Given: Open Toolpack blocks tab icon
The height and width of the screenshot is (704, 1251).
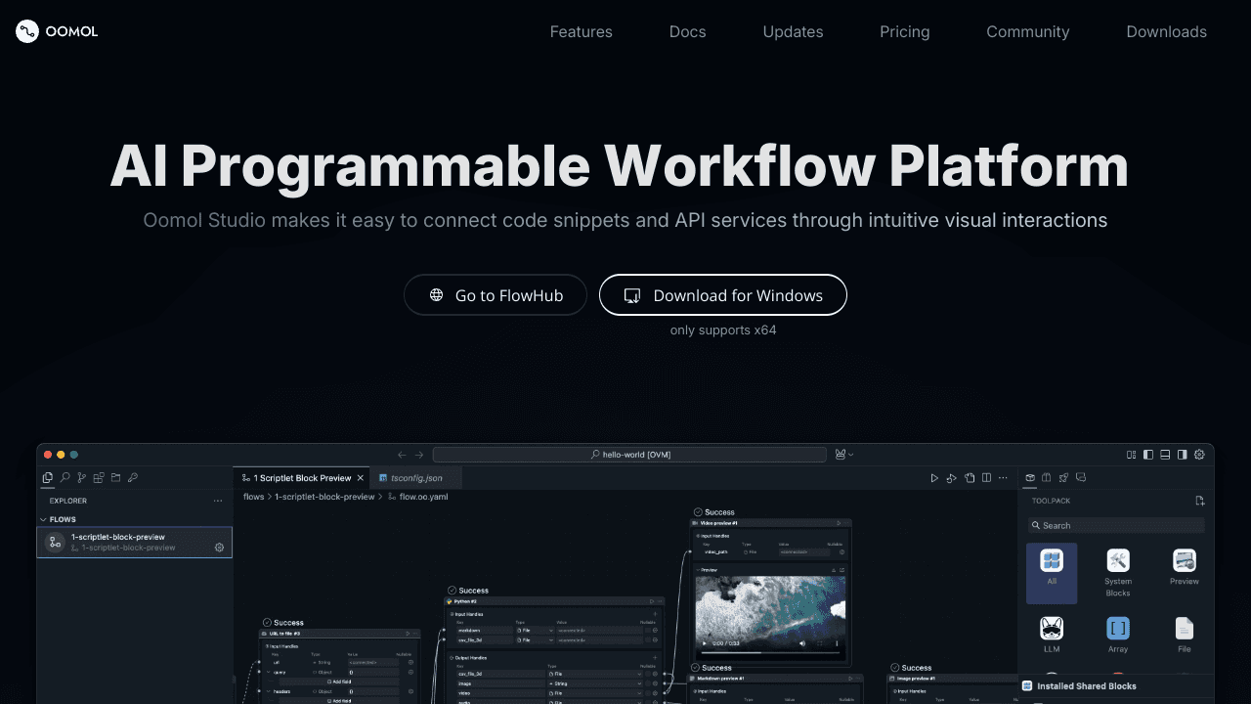Looking at the screenshot, I should tap(1029, 478).
